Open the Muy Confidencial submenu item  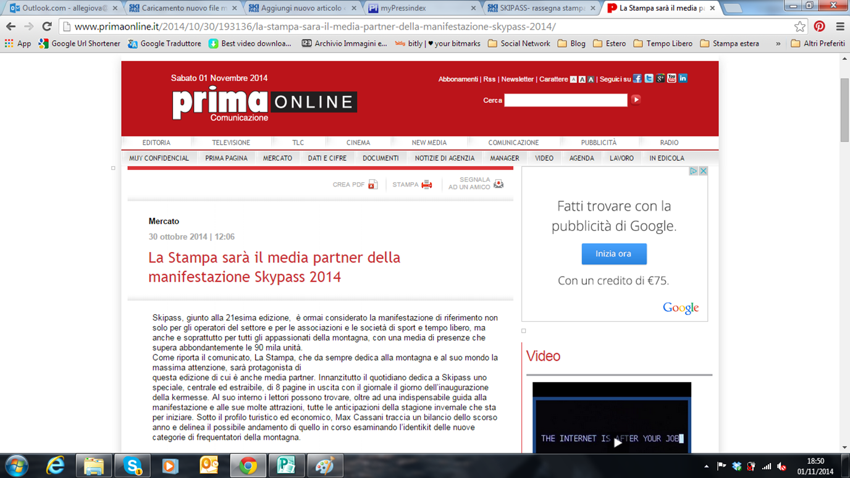pyautogui.click(x=159, y=158)
